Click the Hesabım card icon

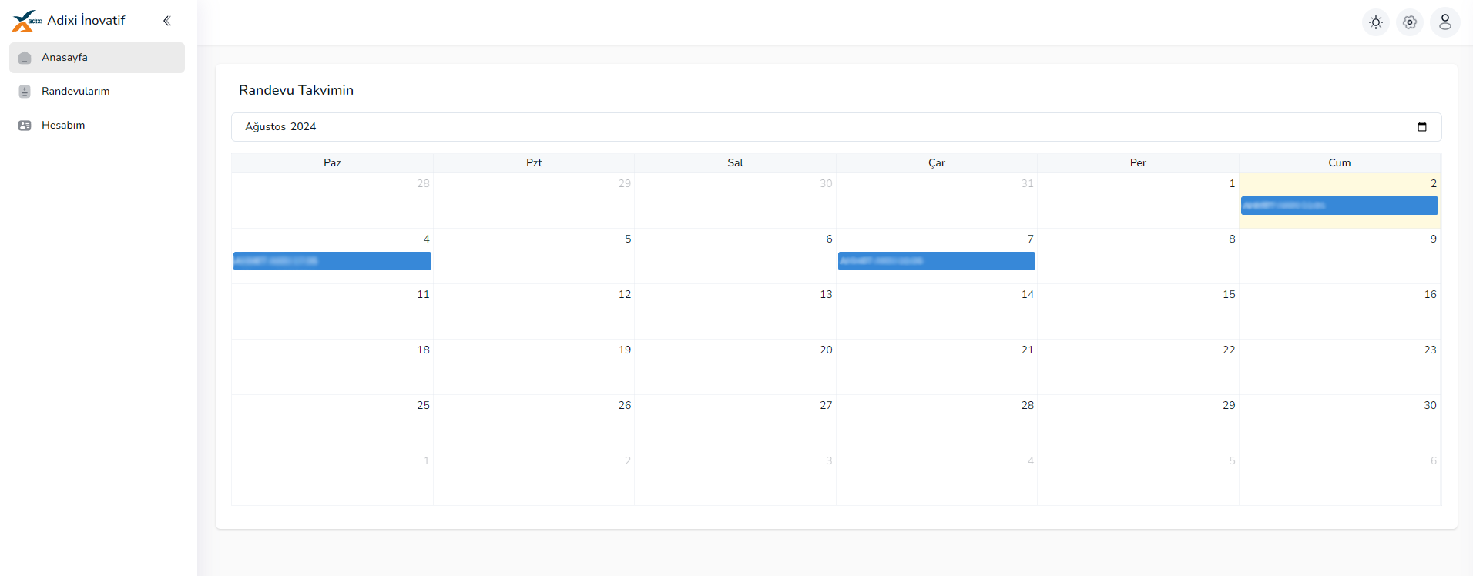[25, 126]
